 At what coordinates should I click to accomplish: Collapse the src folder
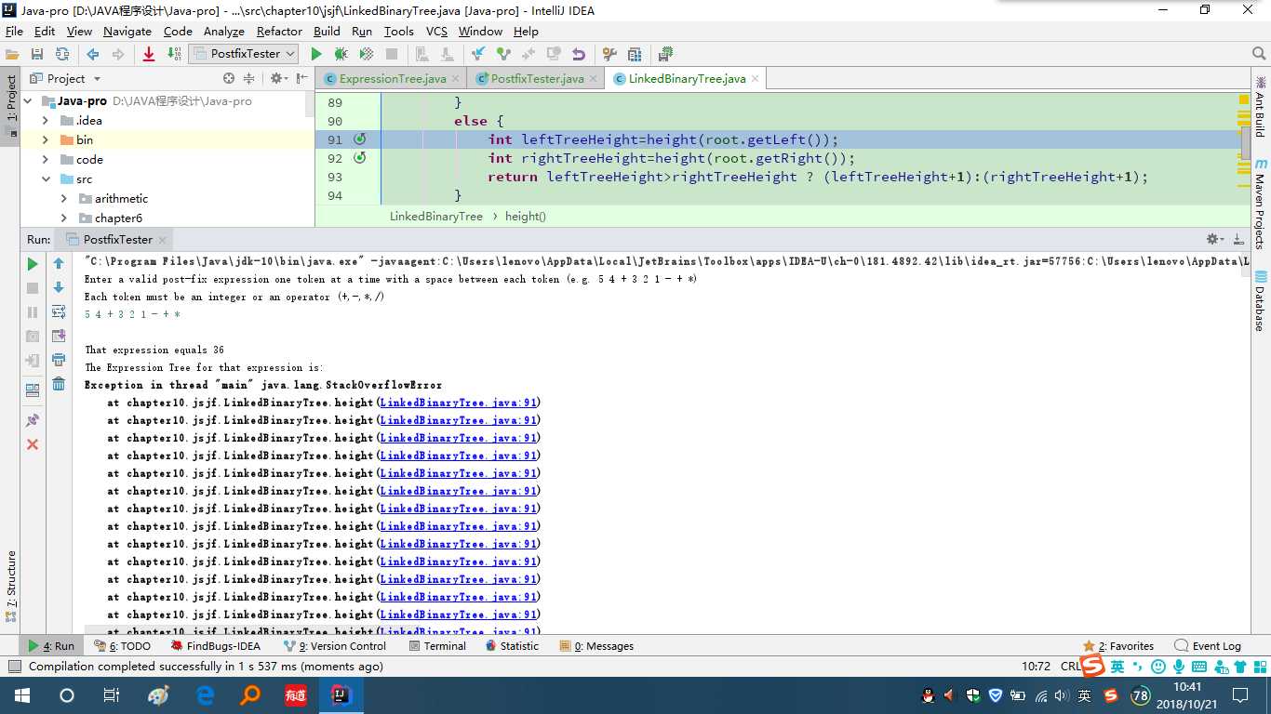click(46, 179)
